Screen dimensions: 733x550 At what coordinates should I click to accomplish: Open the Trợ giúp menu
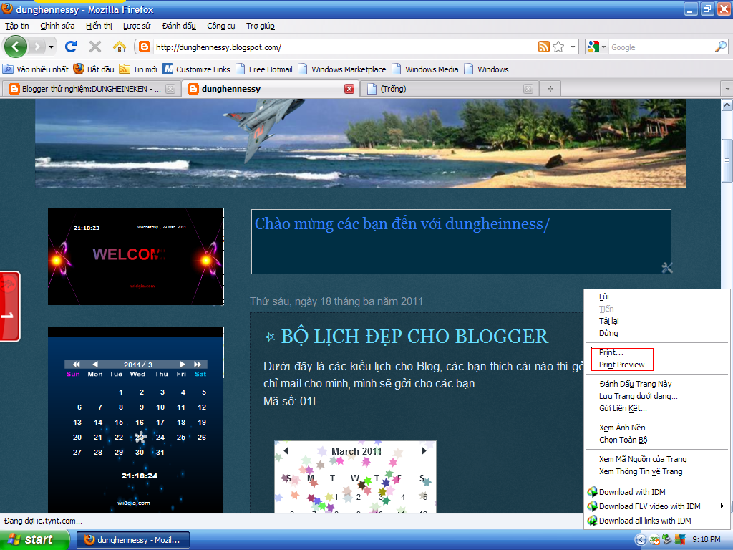tap(261, 26)
